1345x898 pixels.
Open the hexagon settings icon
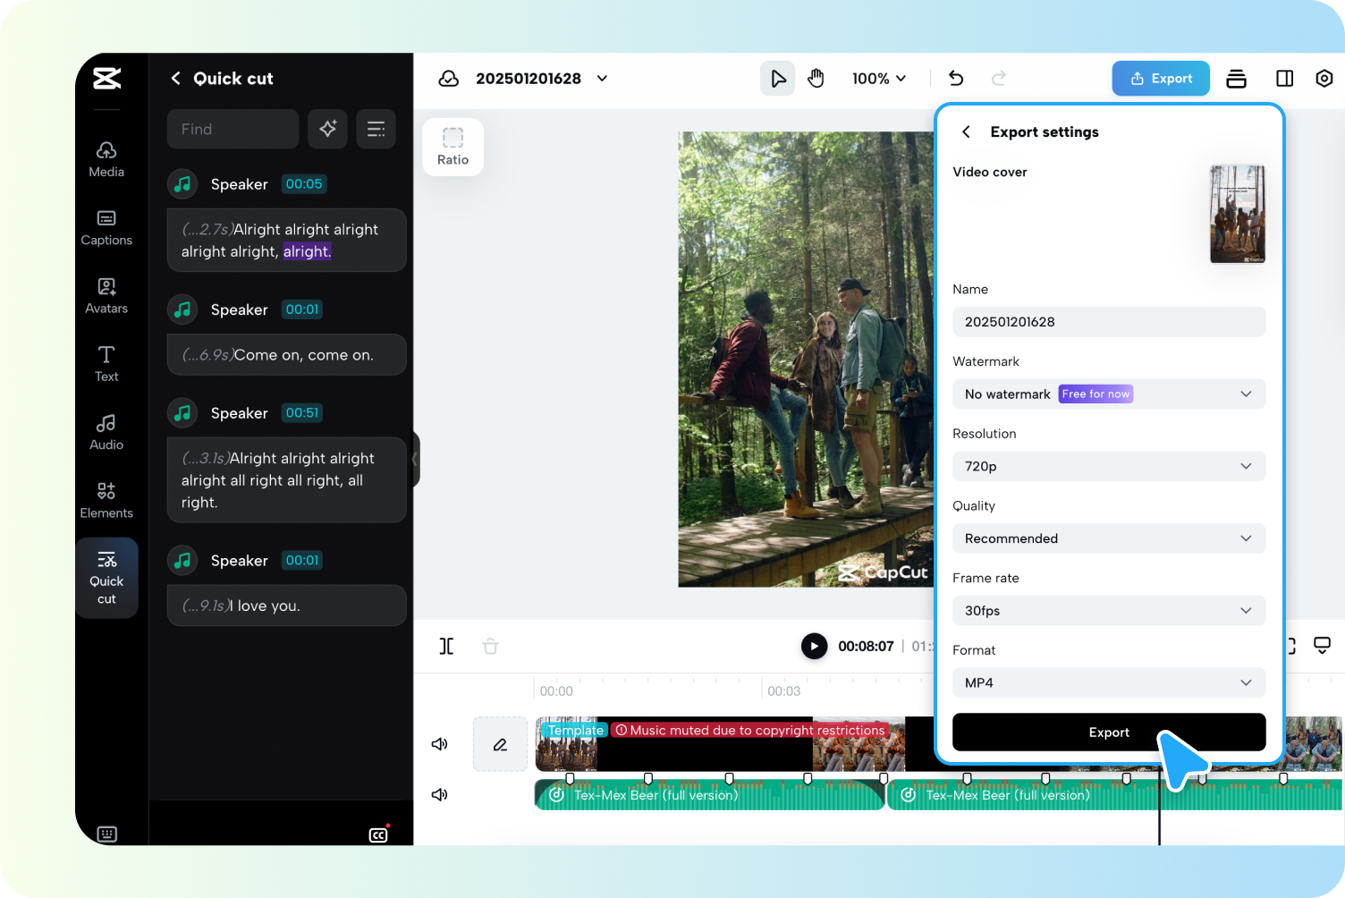pyautogui.click(x=1324, y=79)
